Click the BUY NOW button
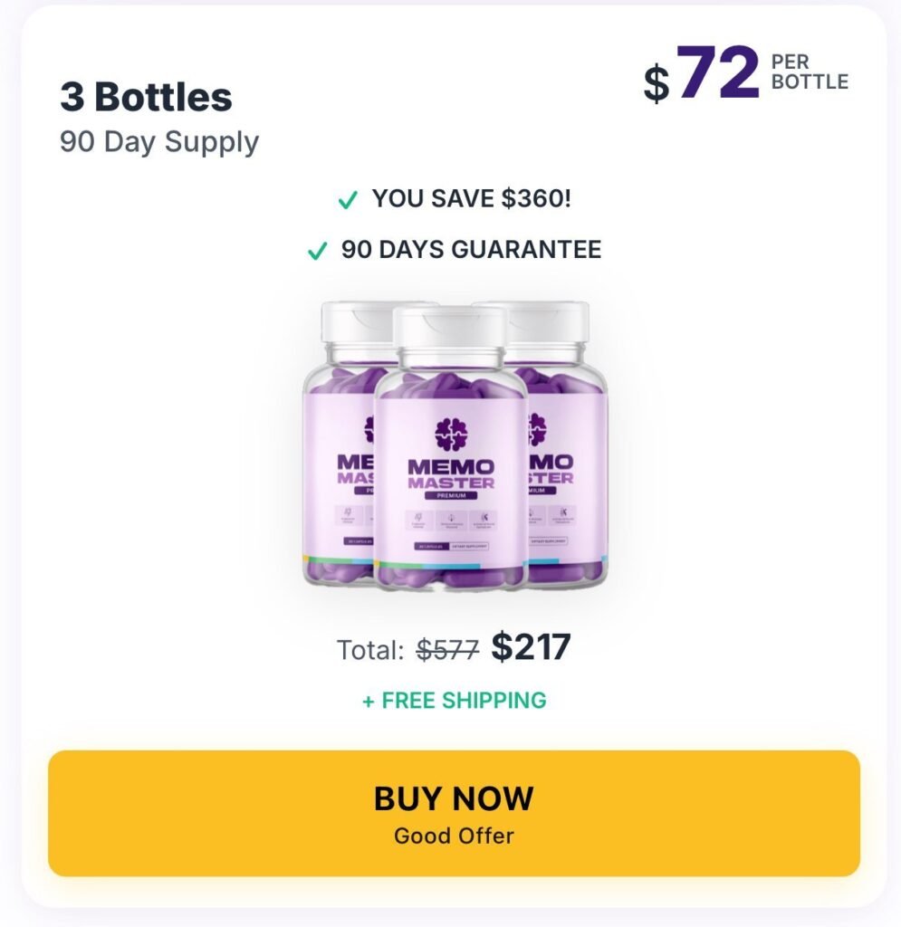This screenshot has width=901, height=927. [454, 813]
